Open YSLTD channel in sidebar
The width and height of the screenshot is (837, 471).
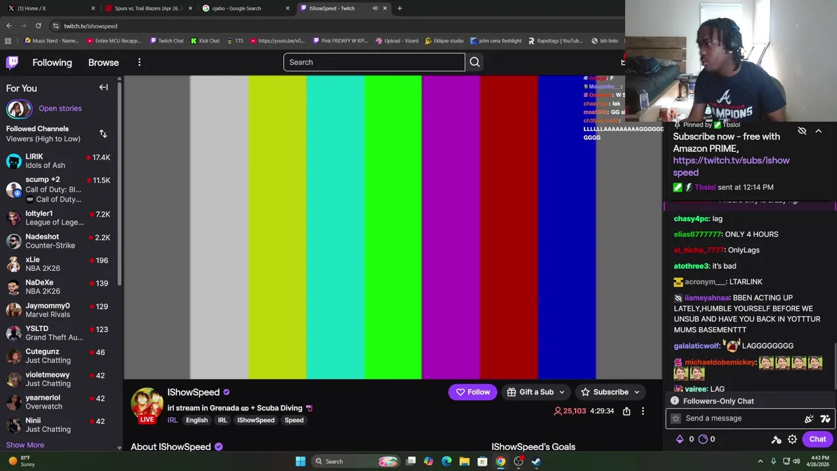coord(59,333)
